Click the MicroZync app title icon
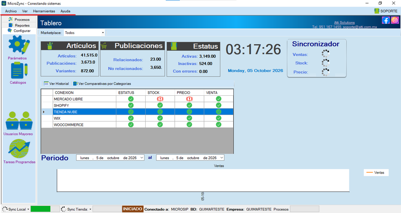This screenshot has height=213, width=401. pyautogui.click(x=4, y=3)
